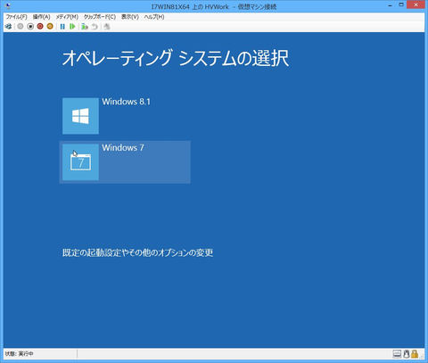Open the クリップボード(C) menu
The width and height of the screenshot is (428, 363).
[x=100, y=17]
